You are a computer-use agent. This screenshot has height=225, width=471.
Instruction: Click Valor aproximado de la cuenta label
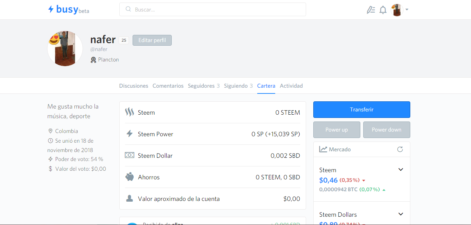click(x=179, y=199)
